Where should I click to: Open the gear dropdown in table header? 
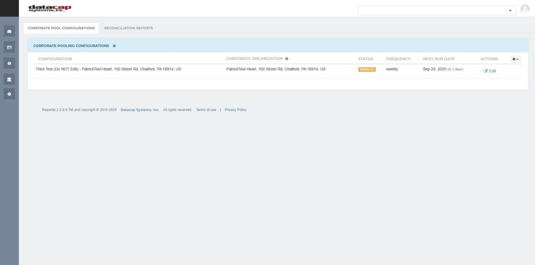coord(515,59)
